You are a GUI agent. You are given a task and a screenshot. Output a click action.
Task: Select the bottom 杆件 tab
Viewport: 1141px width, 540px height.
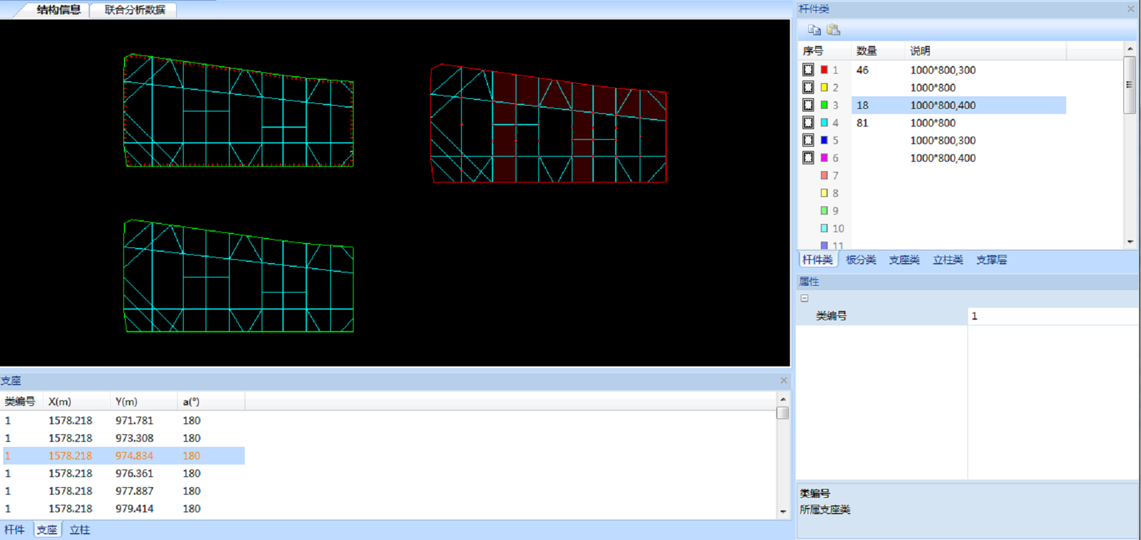pos(14,530)
